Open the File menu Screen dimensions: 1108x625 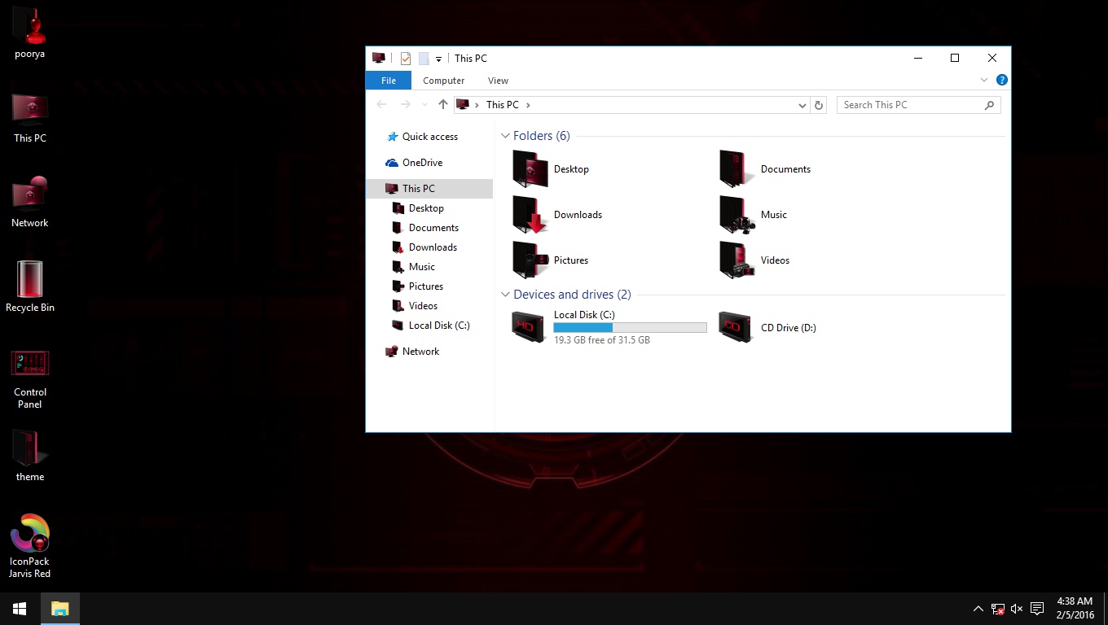[388, 81]
